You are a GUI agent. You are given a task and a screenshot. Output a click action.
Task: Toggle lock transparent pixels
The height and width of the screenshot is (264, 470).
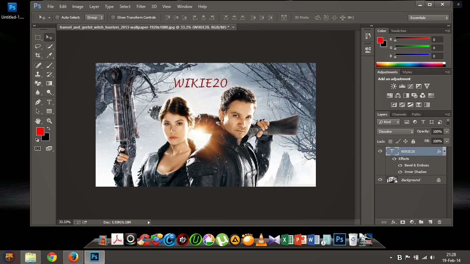tap(390, 141)
